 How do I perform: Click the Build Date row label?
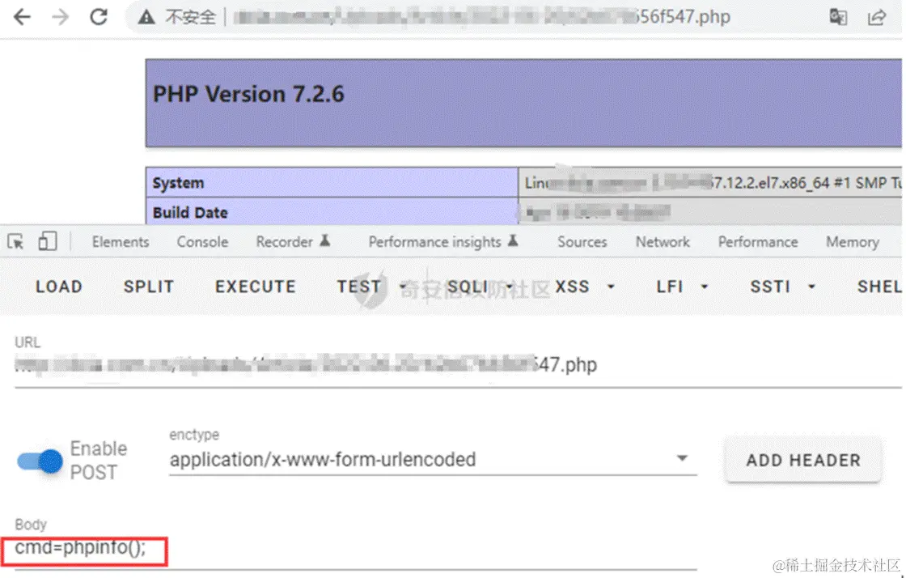(x=190, y=213)
